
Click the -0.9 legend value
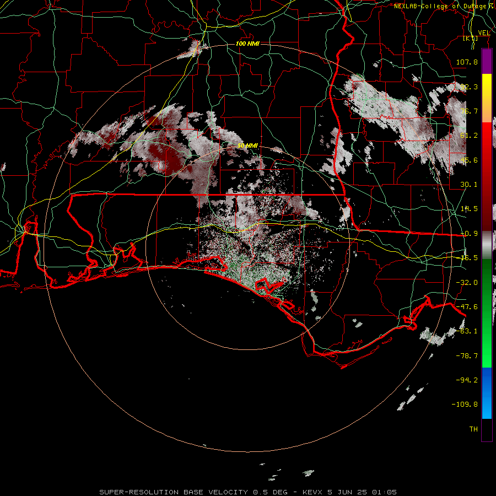(469, 234)
